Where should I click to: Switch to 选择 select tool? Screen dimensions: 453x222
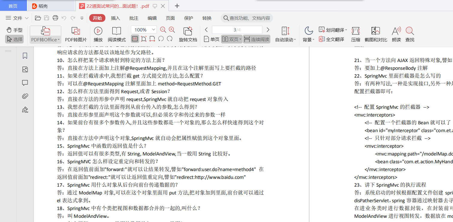tap(14, 39)
